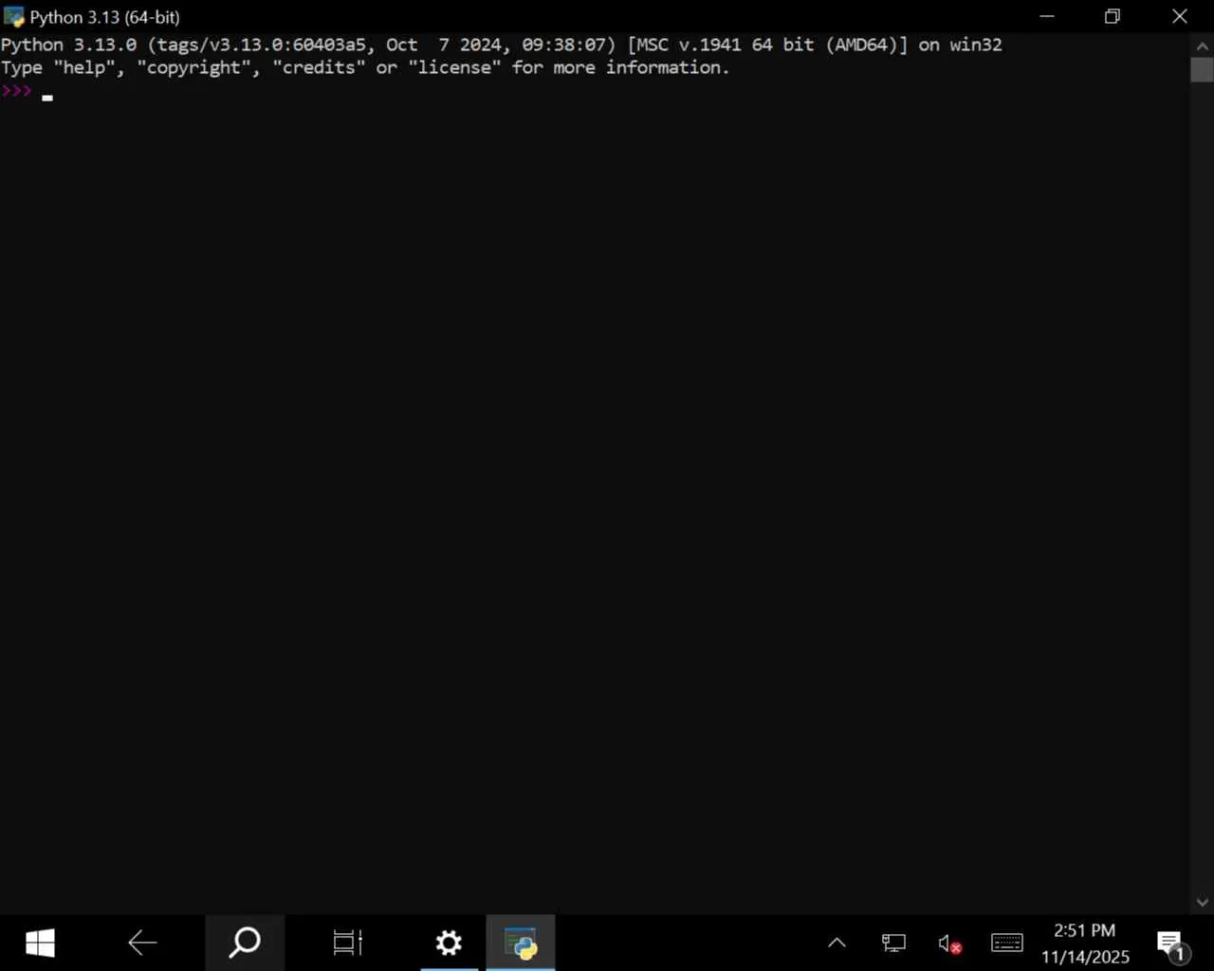The height and width of the screenshot is (971, 1214).
Task: Open Task View on the taskbar
Action: click(x=347, y=943)
